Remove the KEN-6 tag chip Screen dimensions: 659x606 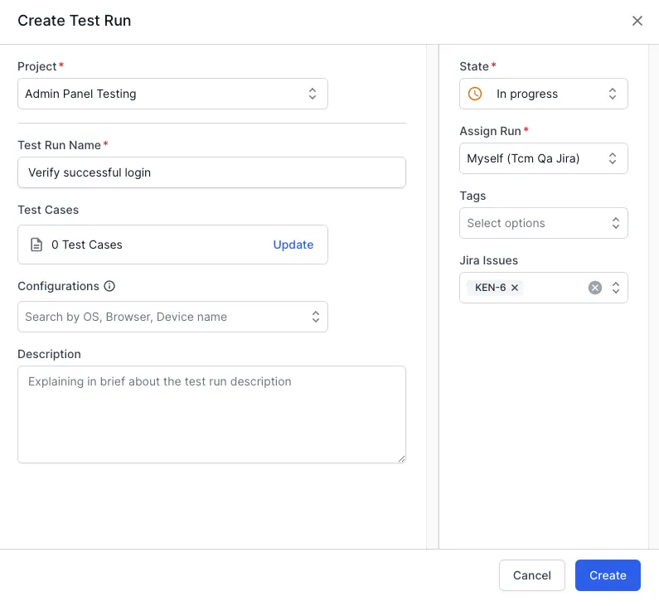point(515,288)
